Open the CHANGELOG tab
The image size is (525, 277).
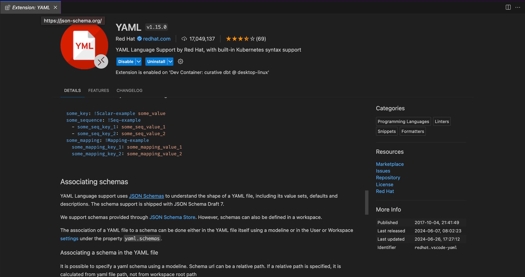tap(129, 90)
